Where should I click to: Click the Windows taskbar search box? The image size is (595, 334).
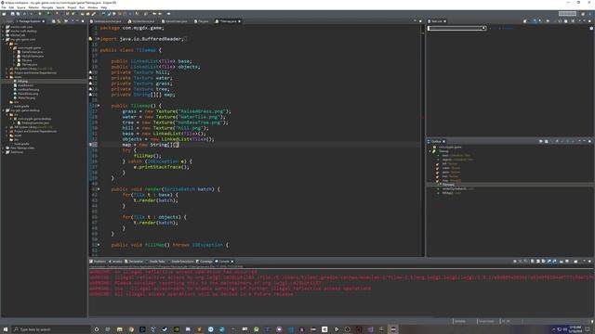pyautogui.click(x=52, y=329)
